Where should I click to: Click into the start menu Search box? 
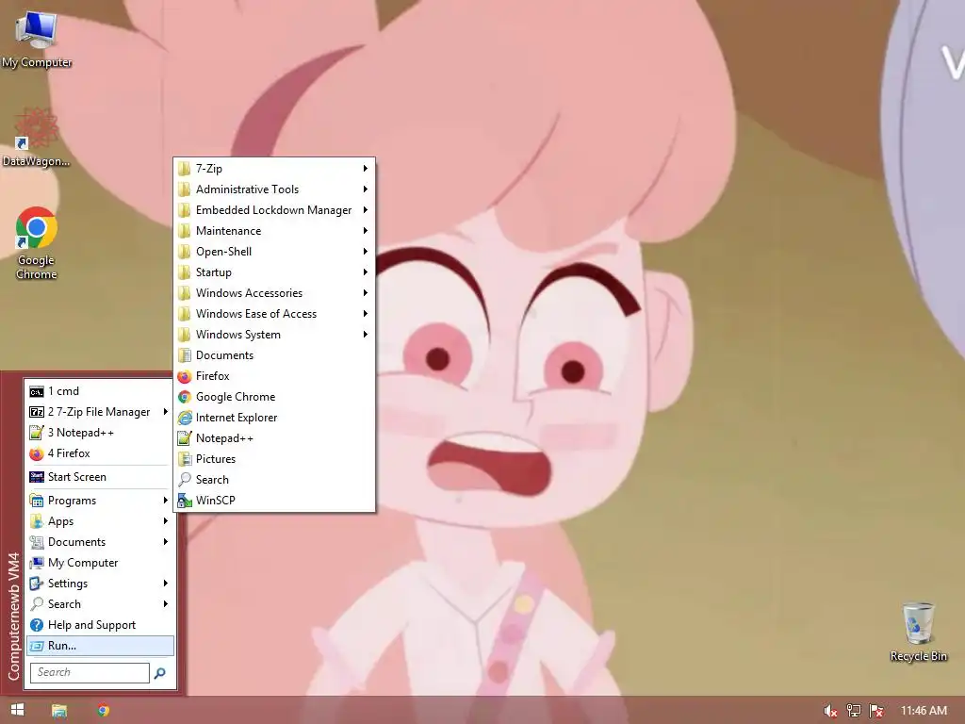[x=90, y=672]
